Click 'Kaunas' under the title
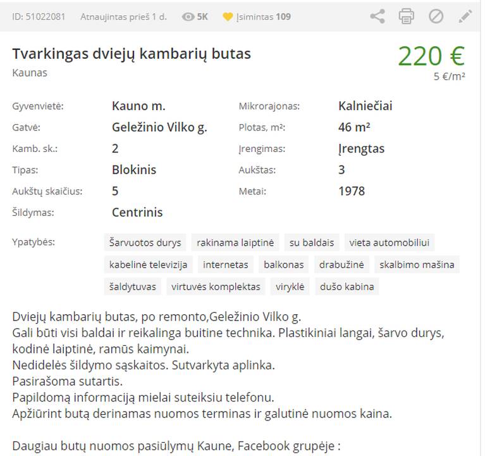Screen dimensions: 497x456 [x=30, y=73]
